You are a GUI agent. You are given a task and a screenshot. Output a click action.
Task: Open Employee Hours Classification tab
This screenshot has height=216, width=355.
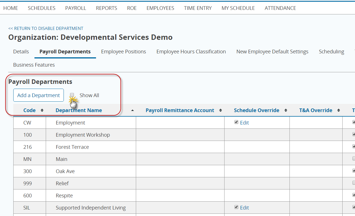(x=191, y=52)
